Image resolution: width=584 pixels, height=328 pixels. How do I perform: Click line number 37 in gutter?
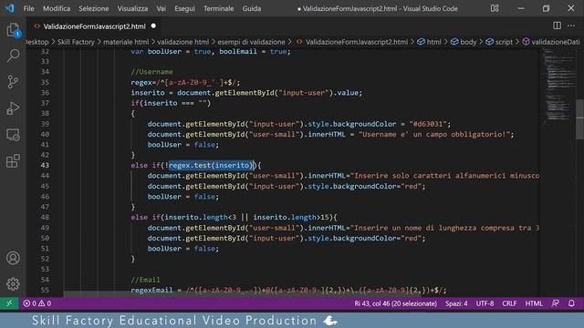[45, 103]
